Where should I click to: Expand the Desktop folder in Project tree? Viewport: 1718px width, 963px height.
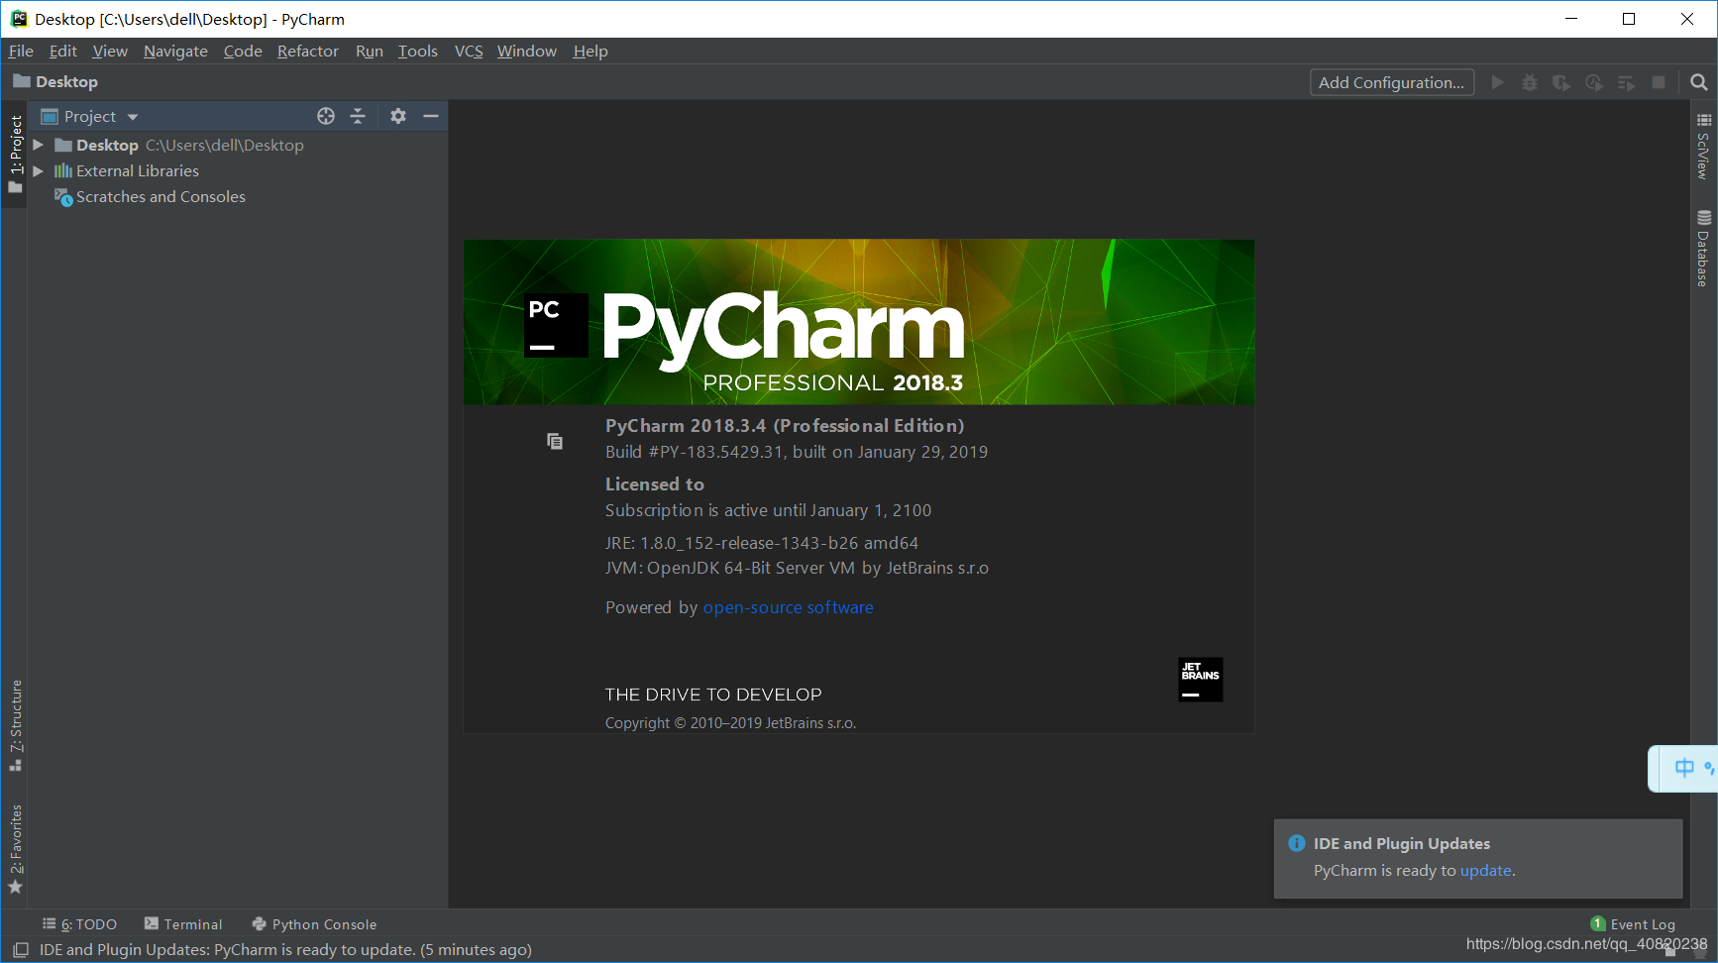pos(37,145)
